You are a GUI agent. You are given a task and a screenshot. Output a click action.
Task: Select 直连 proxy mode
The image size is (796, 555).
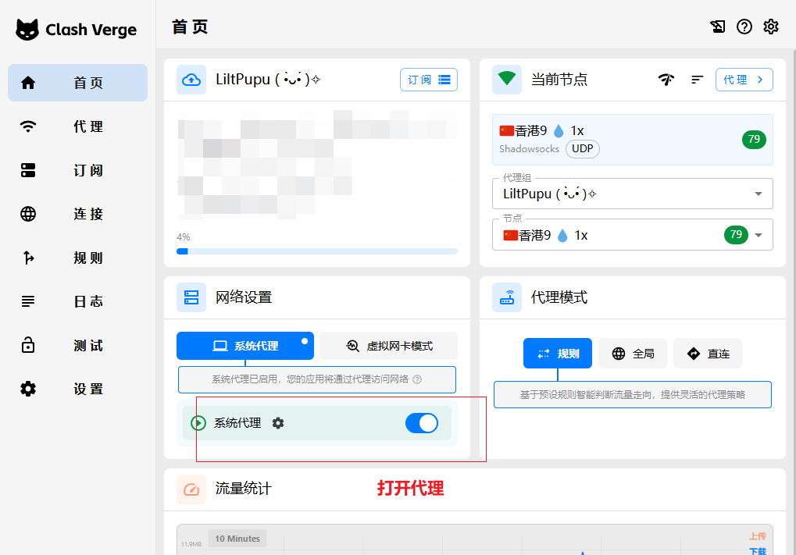click(708, 354)
